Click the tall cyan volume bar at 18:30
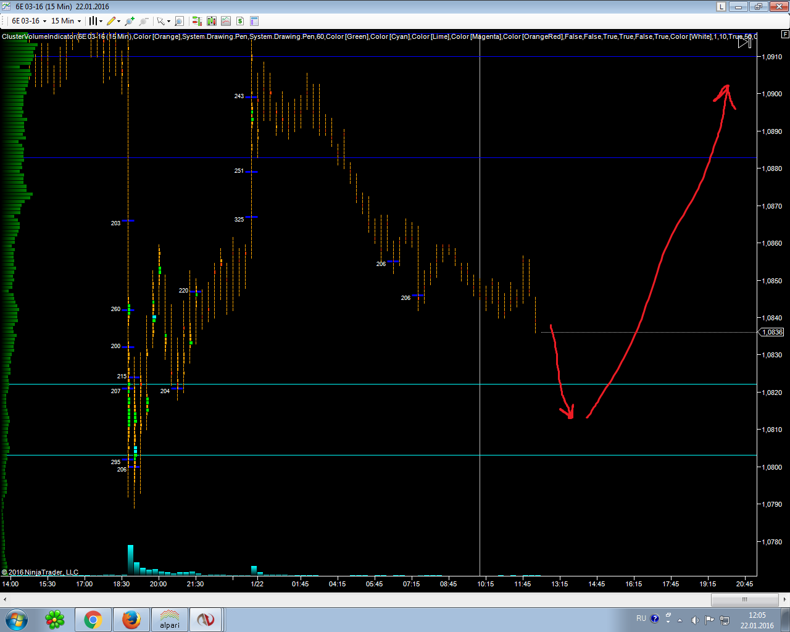The width and height of the screenshot is (790, 632). pyautogui.click(x=130, y=560)
